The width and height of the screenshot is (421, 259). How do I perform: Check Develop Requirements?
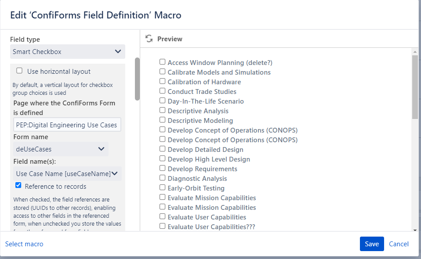pyautogui.click(x=162, y=169)
